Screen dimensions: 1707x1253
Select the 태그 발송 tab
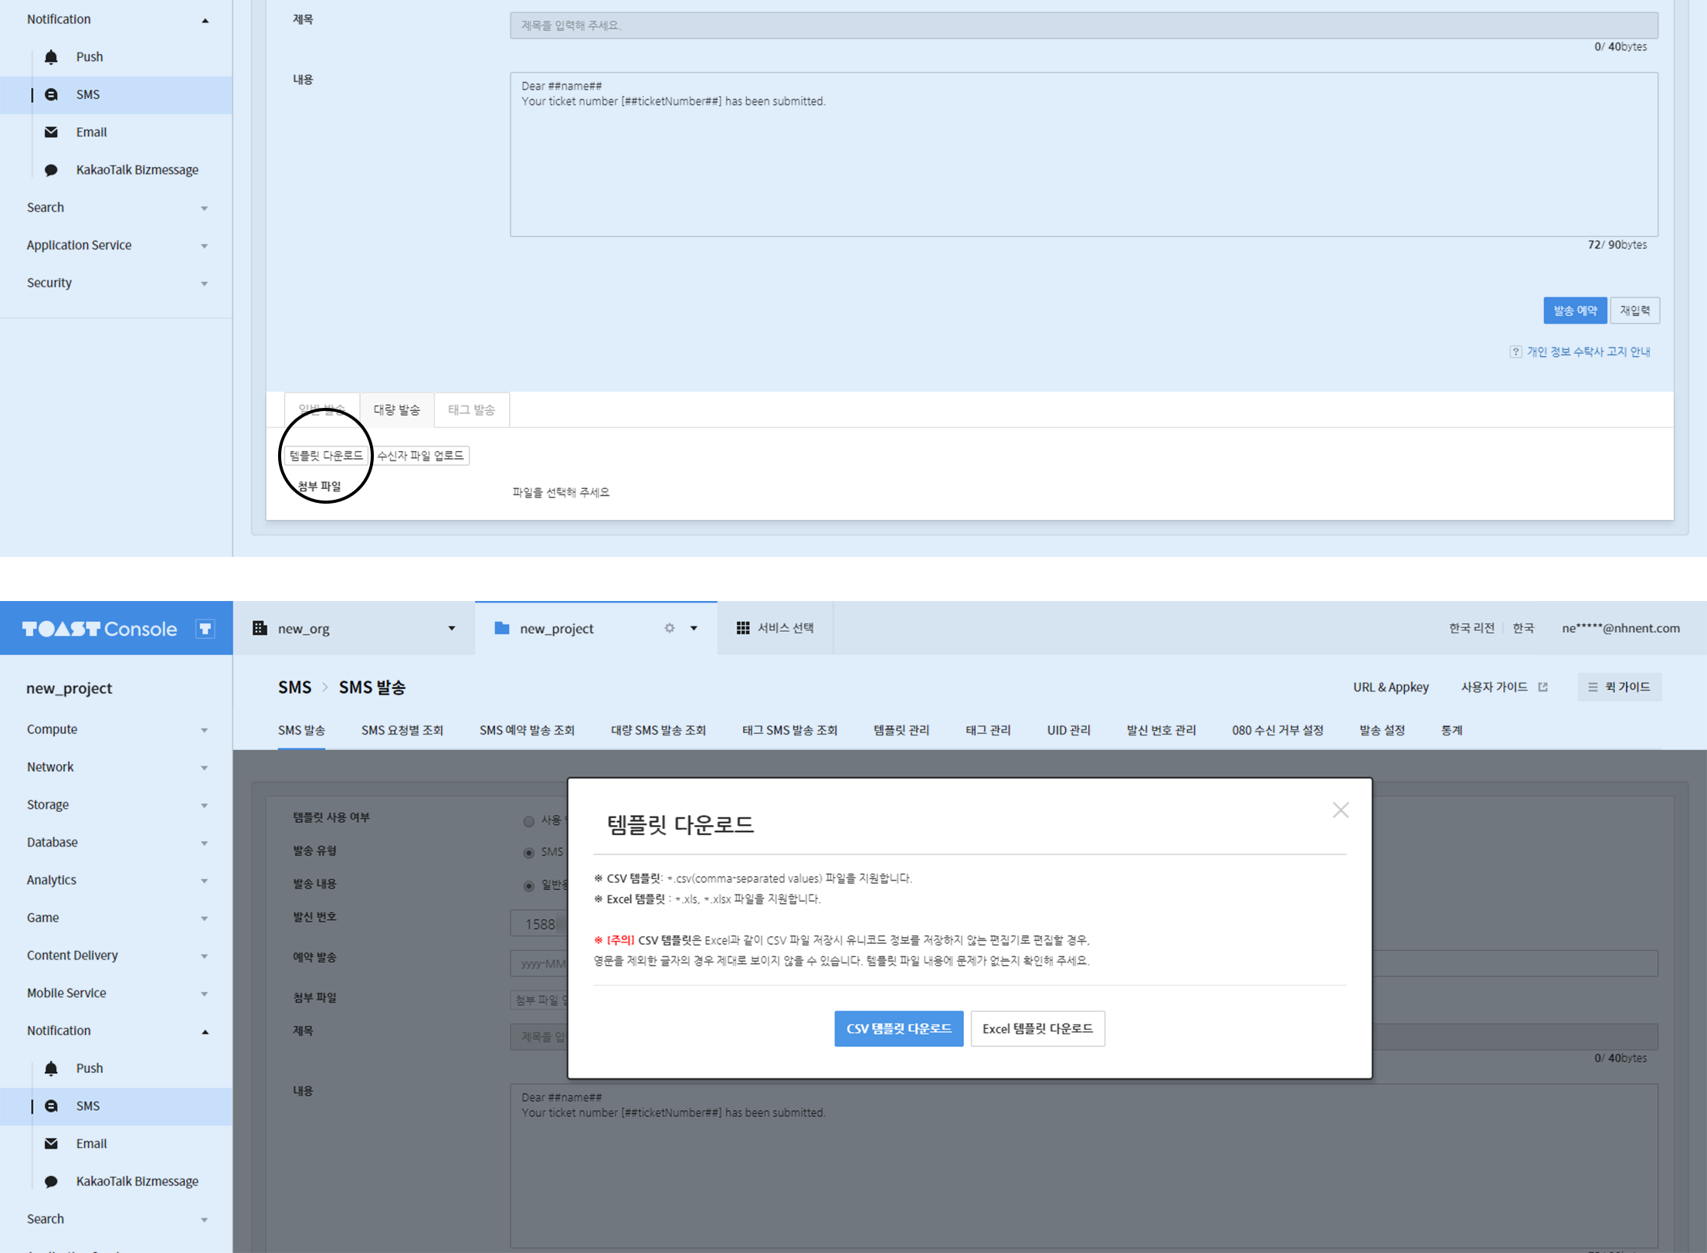(x=471, y=409)
